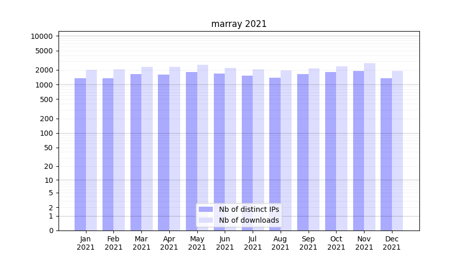Click the 'marray 2021' chart title
Viewport: 466px width, 259px height.
coord(239,24)
